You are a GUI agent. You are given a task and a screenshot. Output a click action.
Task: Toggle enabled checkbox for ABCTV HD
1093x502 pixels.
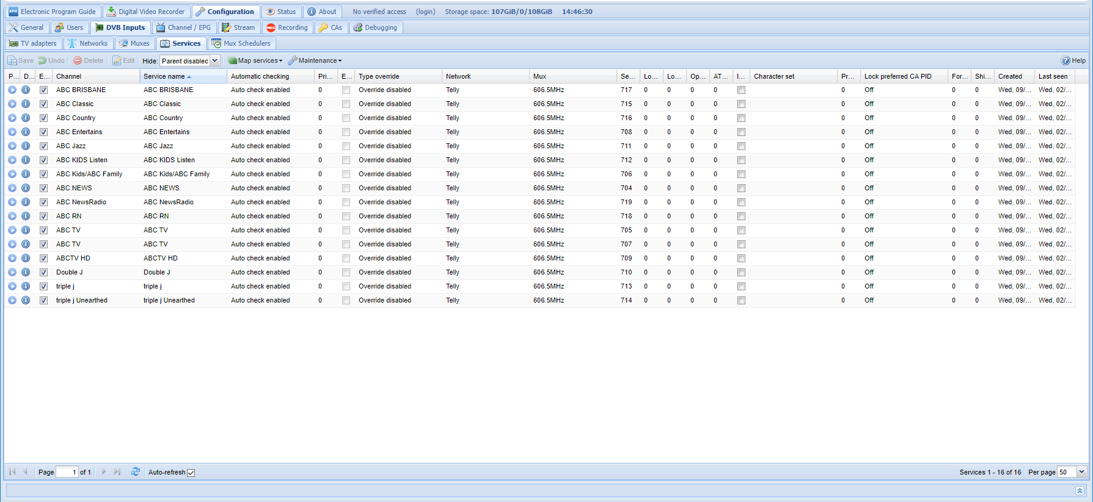[44, 258]
